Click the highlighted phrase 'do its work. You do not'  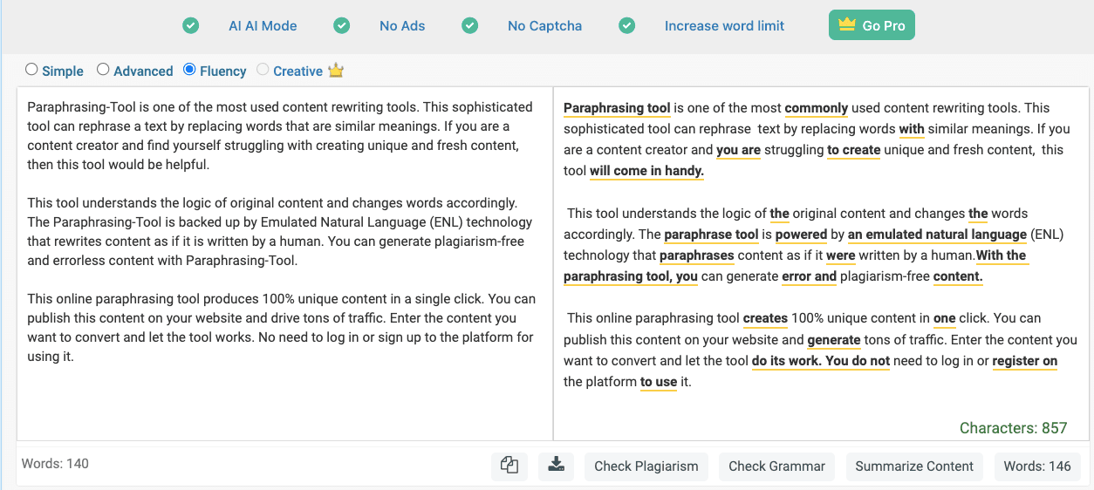point(821,360)
